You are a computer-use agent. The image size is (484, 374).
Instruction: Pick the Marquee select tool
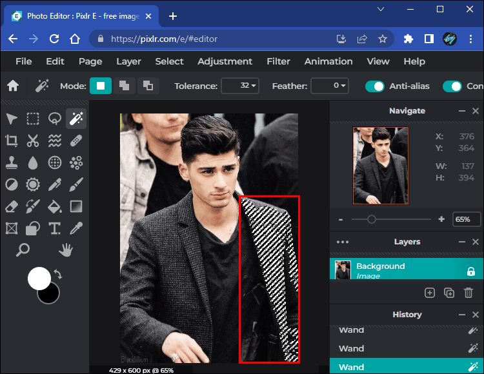[33, 119]
